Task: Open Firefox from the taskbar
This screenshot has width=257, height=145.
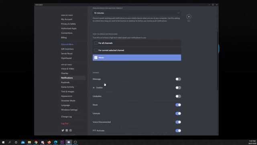Action: coord(49,142)
